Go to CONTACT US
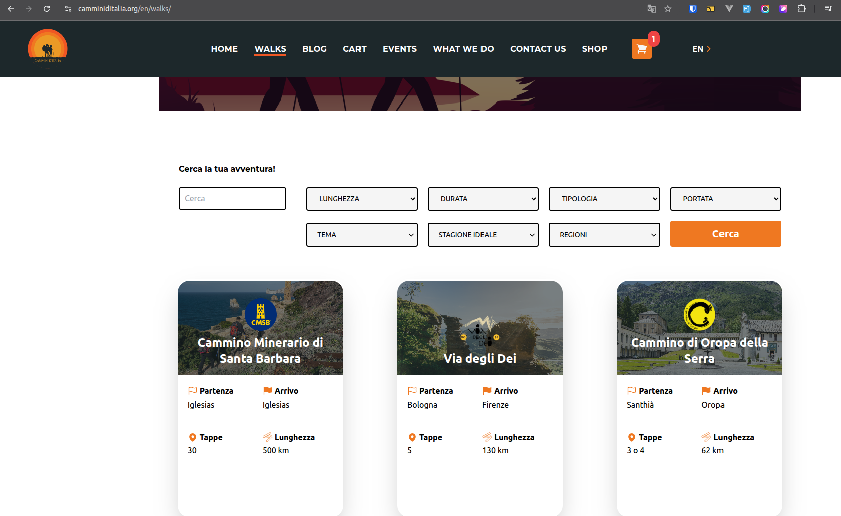 pyautogui.click(x=538, y=49)
